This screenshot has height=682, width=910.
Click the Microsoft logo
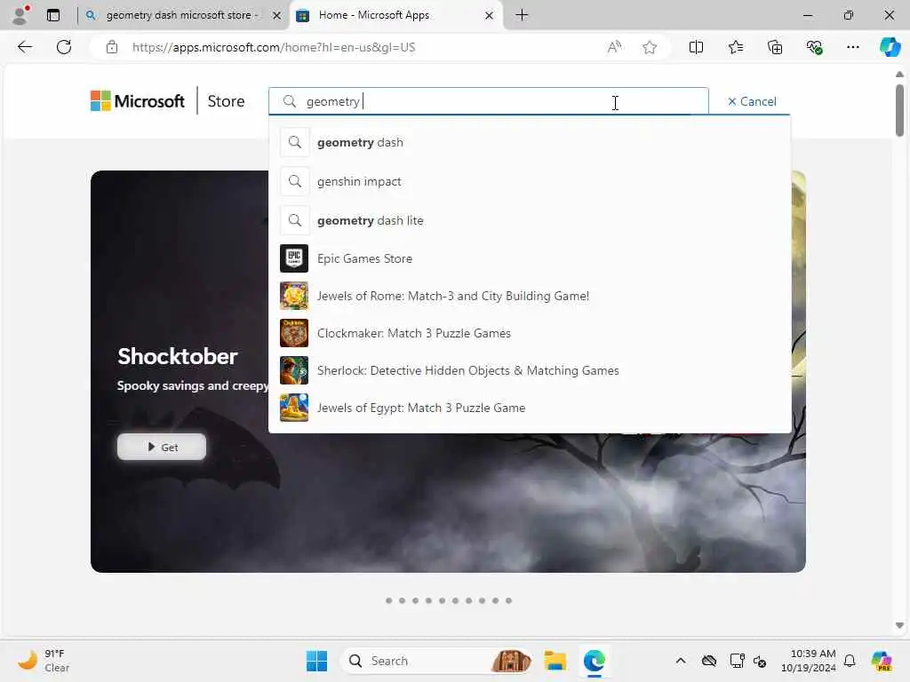pyautogui.click(x=138, y=101)
